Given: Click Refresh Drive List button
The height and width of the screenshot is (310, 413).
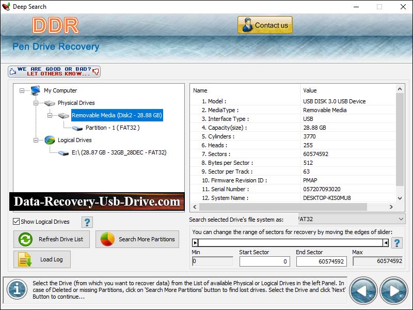Looking at the screenshot, I should tap(52, 239).
